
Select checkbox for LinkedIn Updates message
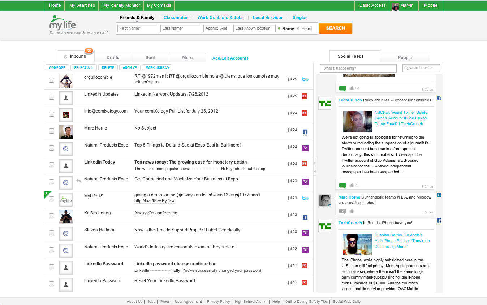(52, 97)
